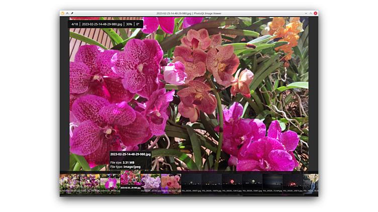Open the red moon night sky thumbnail
This screenshot has height=212, width=378.
pos(232,182)
